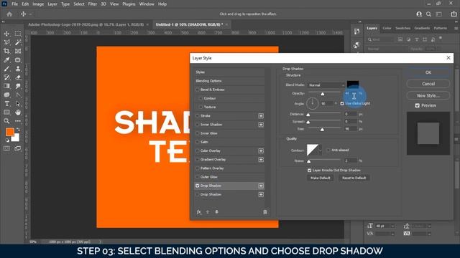
Task: Swap foreground and background colors icon
Action: [x=18, y=129]
